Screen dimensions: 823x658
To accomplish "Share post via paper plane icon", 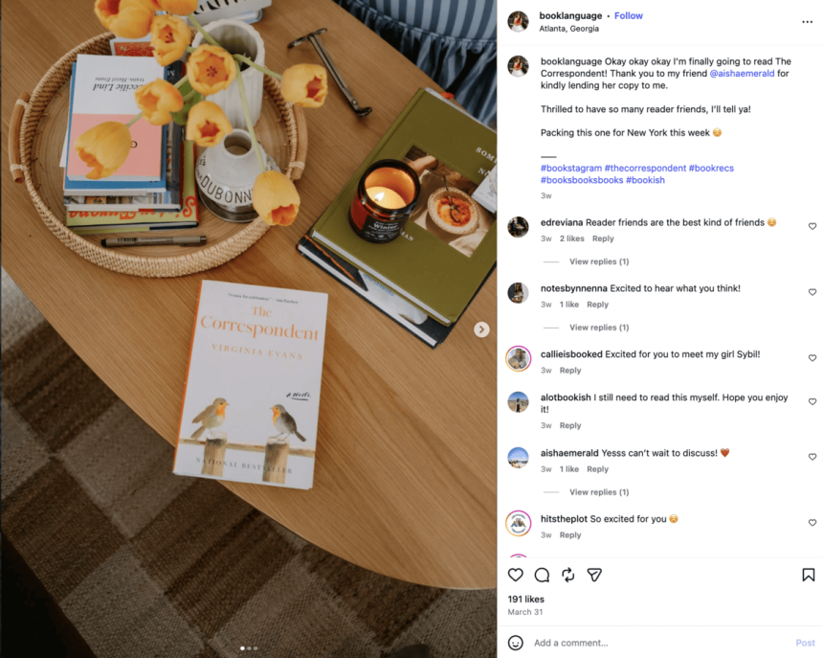I will coord(594,575).
